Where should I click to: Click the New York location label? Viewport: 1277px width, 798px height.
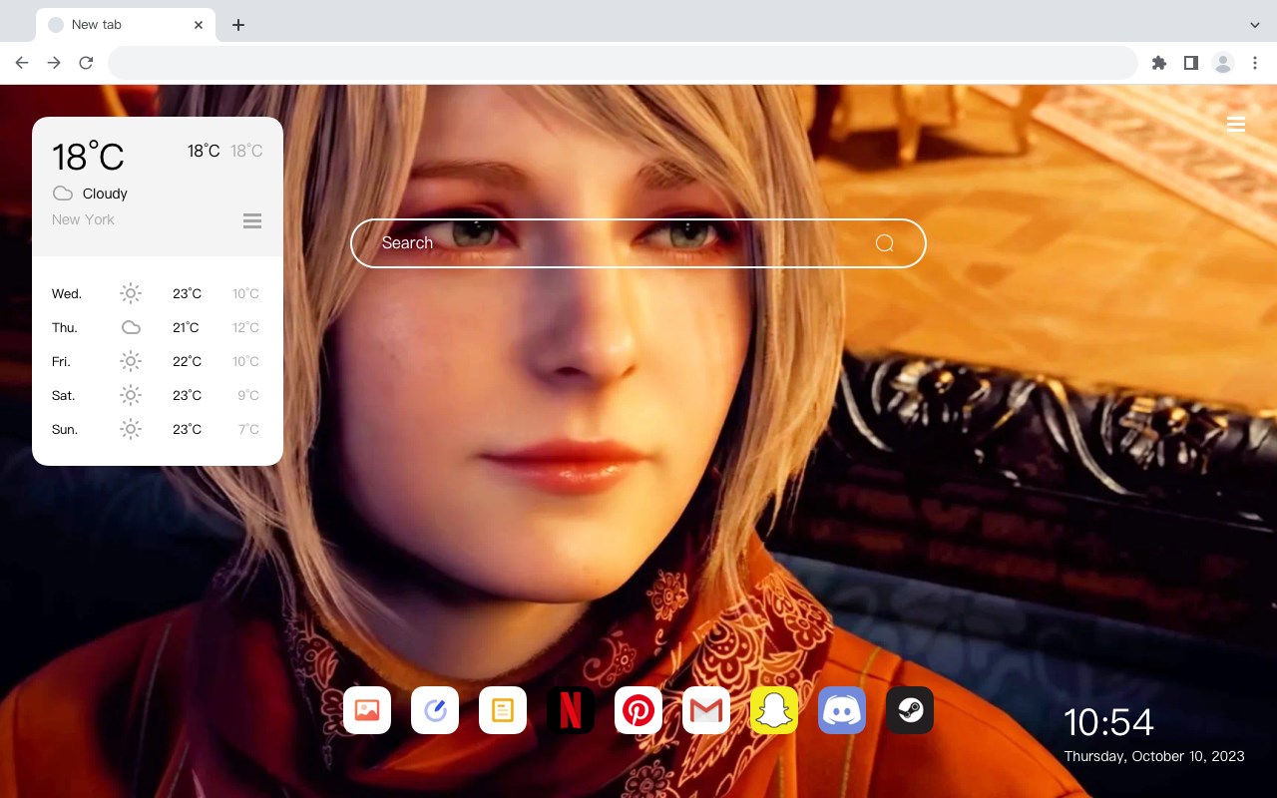coord(83,219)
